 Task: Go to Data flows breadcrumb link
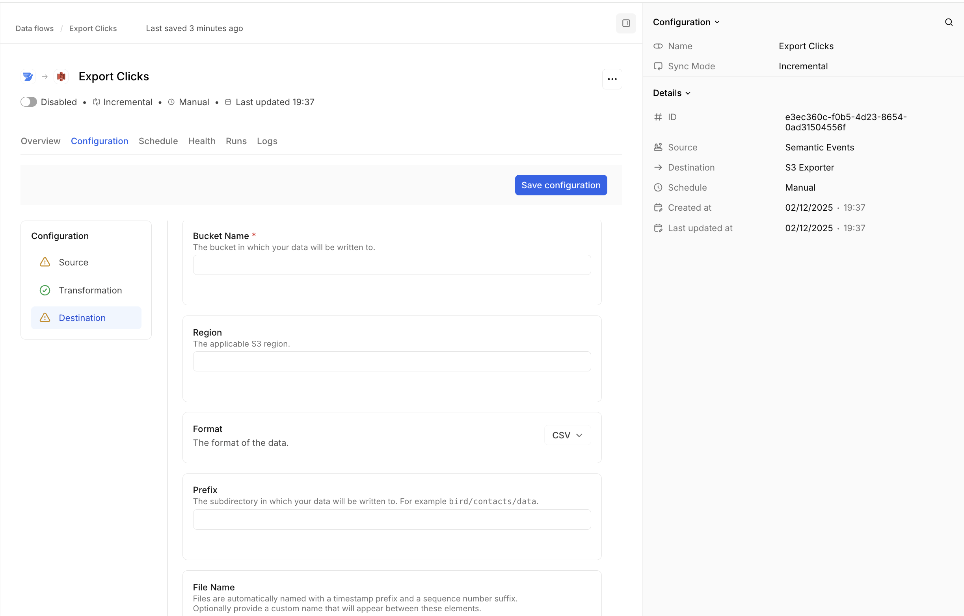tap(34, 28)
